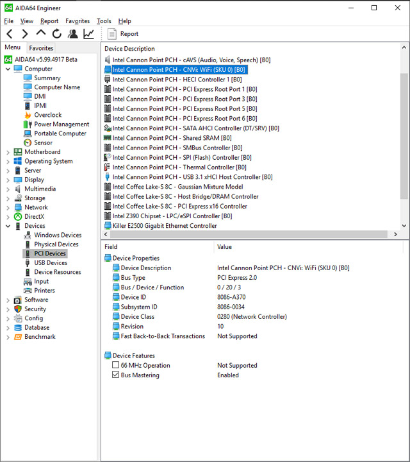Select the Overclock flame icon

pyautogui.click(x=28, y=115)
